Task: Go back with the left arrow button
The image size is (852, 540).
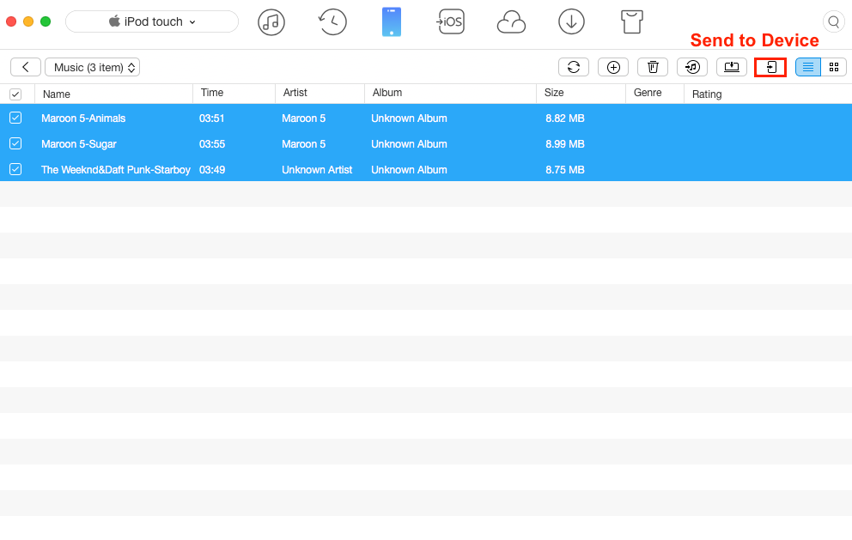Action: (26, 67)
